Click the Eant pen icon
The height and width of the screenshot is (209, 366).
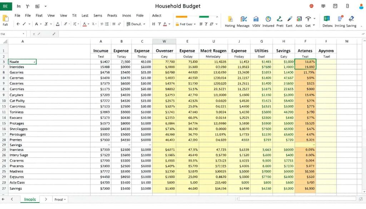[x=290, y=19]
